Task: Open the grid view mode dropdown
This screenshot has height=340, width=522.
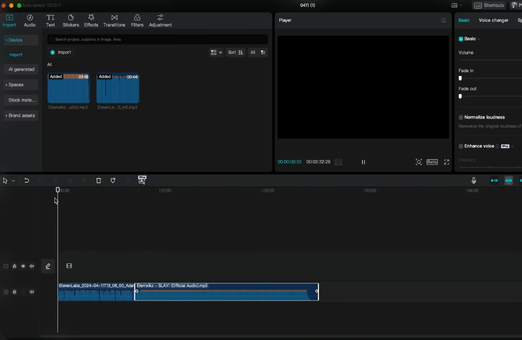Action: pos(216,53)
